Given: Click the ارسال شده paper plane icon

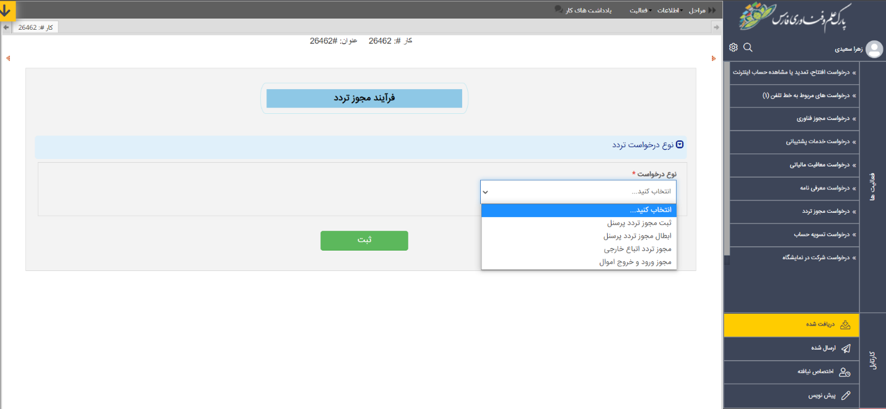Looking at the screenshot, I should pos(845,348).
